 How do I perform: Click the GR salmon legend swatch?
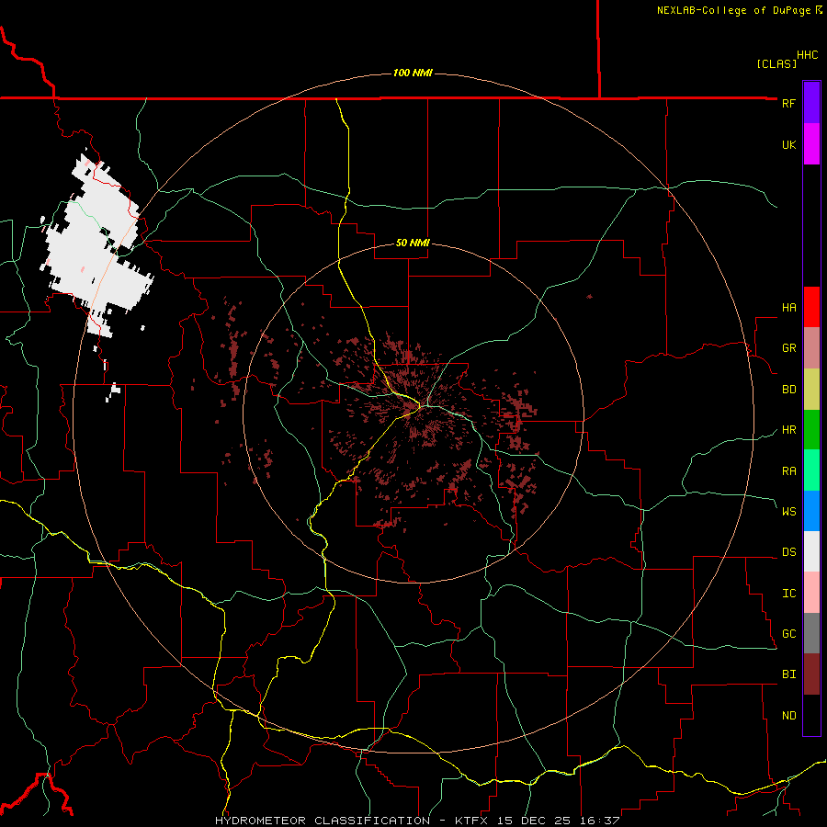pyautogui.click(x=811, y=348)
